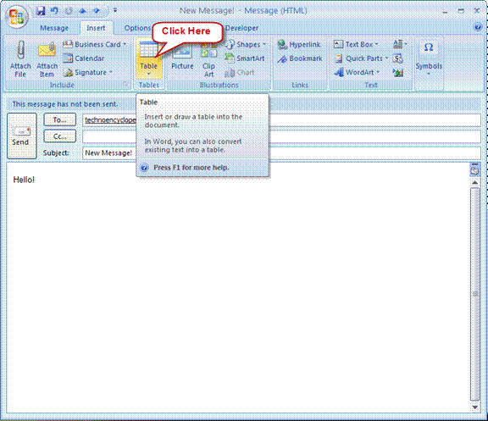Image resolution: width=488 pixels, height=421 pixels.
Task: Click the Hello! text in message body
Action: (x=24, y=180)
